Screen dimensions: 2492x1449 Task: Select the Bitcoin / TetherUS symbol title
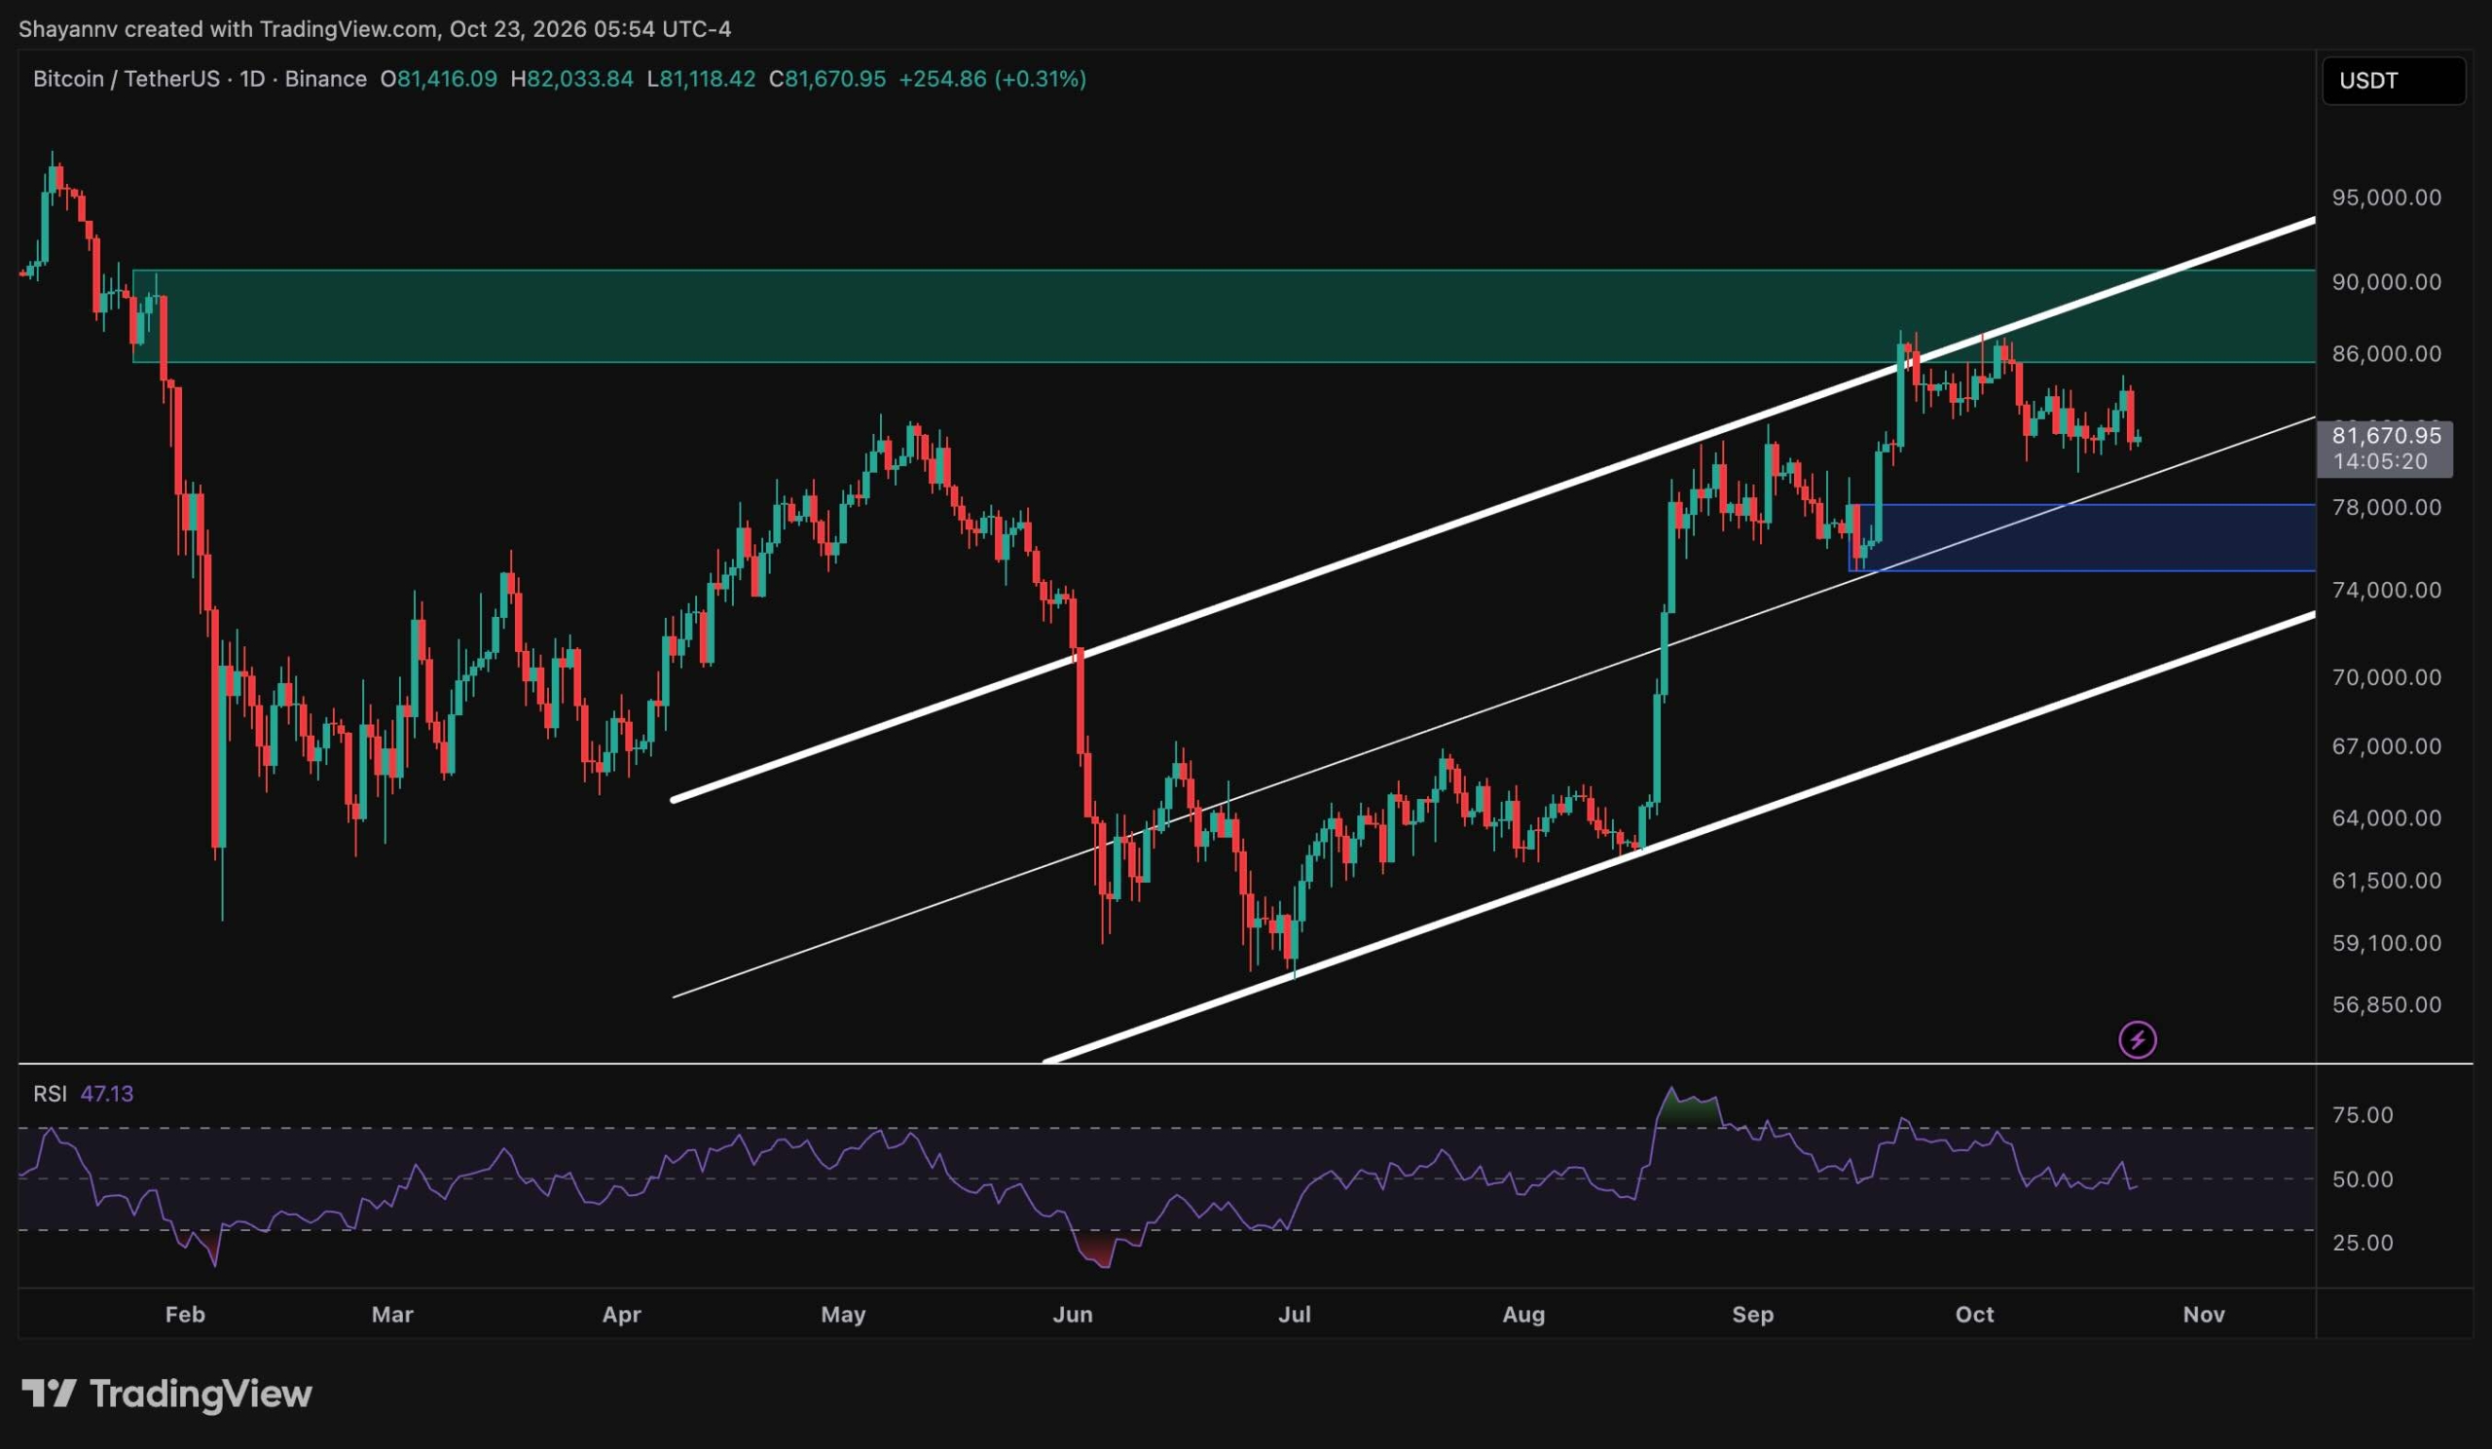pos(127,79)
